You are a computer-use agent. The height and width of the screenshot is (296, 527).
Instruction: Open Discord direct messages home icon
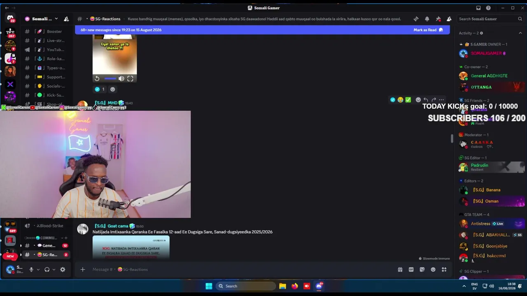[10, 18]
